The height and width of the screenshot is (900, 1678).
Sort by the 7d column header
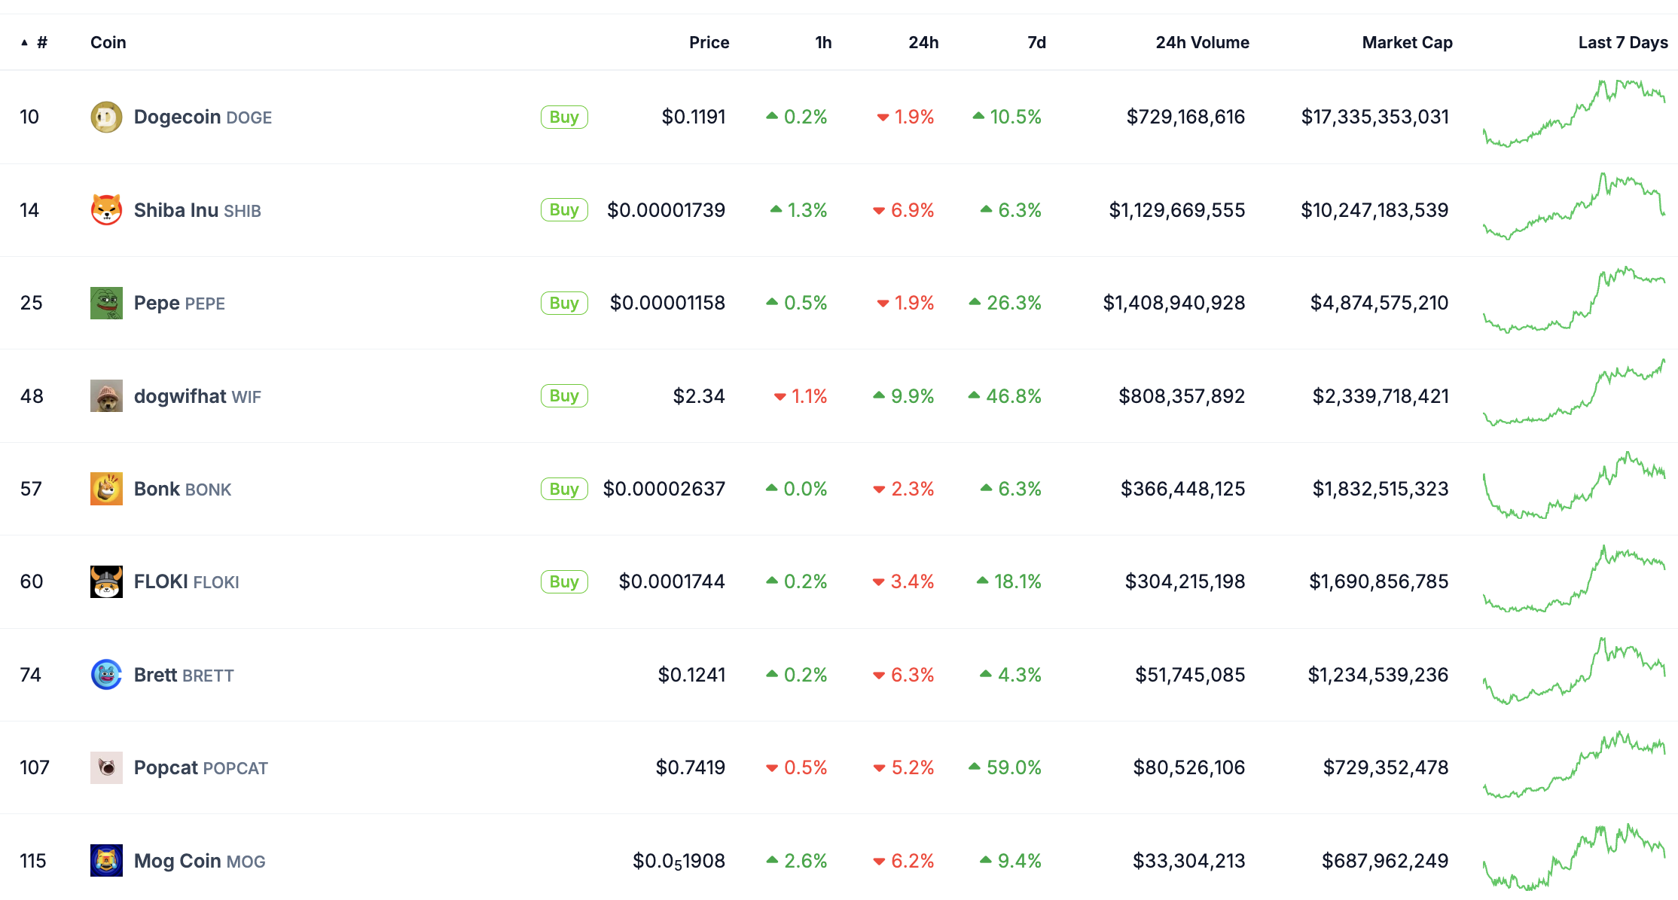point(1036,43)
